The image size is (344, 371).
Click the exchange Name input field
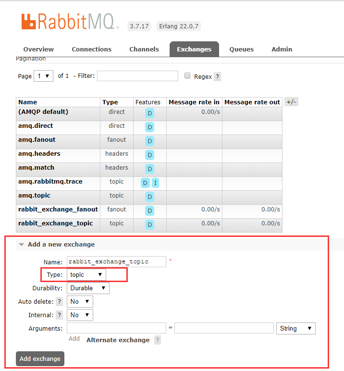tap(116, 262)
